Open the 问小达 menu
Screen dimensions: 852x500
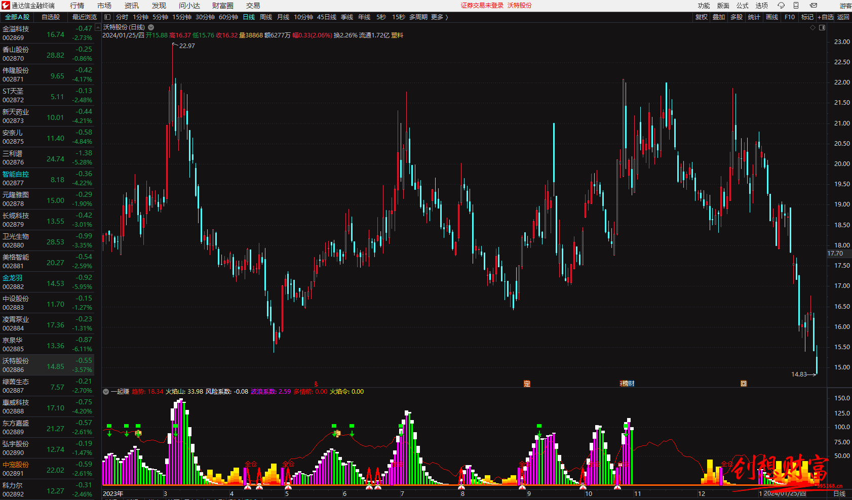click(189, 6)
